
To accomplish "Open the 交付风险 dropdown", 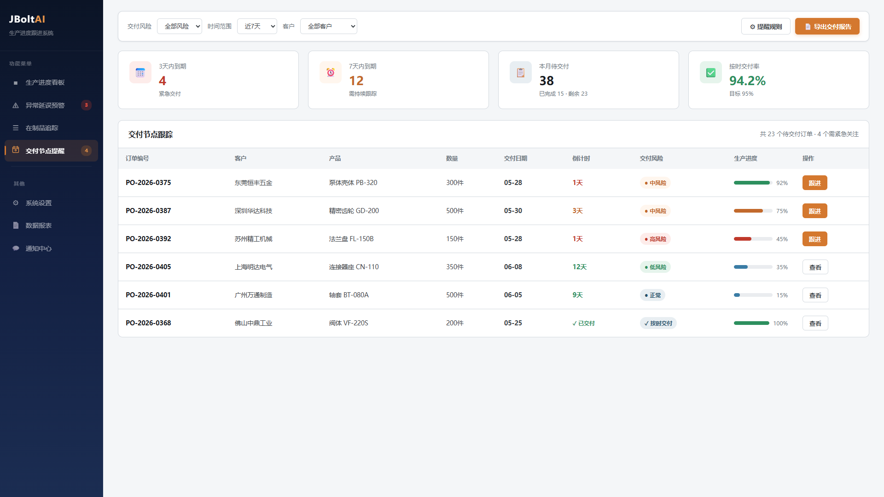I will pos(180,26).
